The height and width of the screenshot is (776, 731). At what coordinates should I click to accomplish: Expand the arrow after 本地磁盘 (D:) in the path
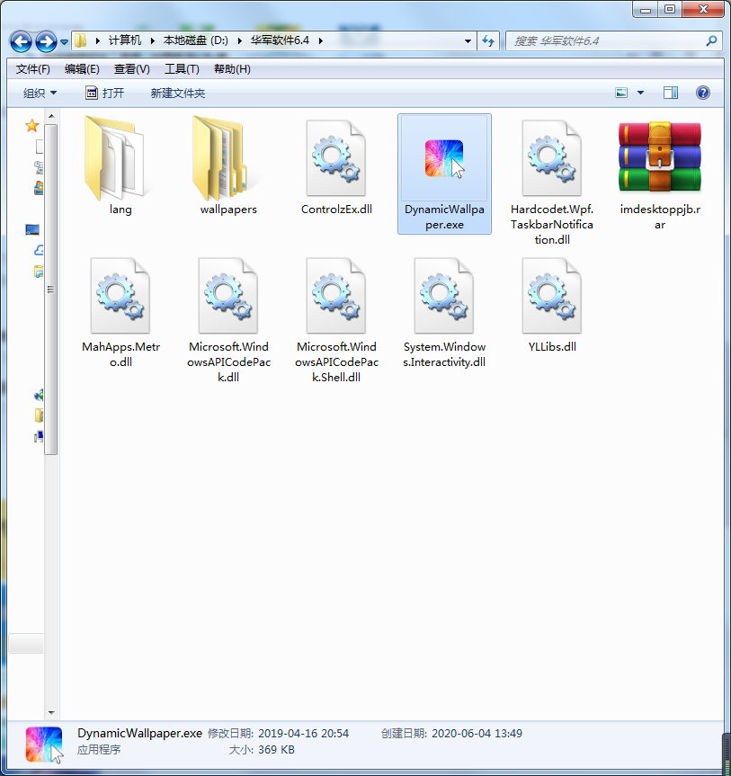(239, 41)
